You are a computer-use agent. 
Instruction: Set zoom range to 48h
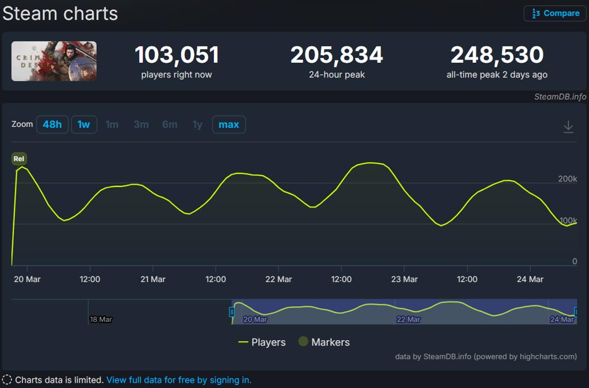pos(52,124)
